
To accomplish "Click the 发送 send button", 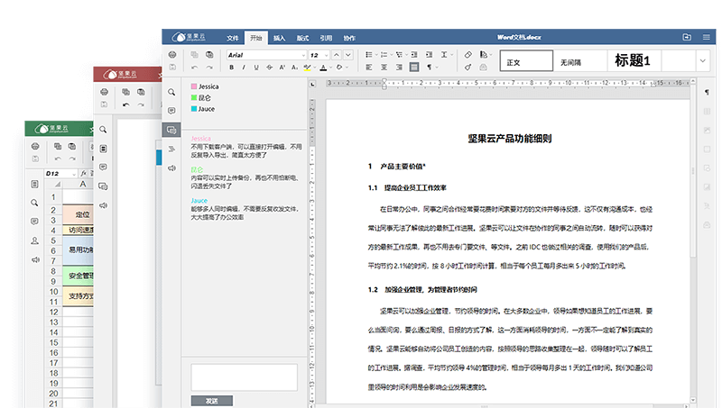I will 211,401.
